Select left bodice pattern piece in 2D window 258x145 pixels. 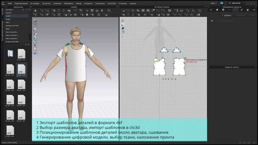coord(159,67)
